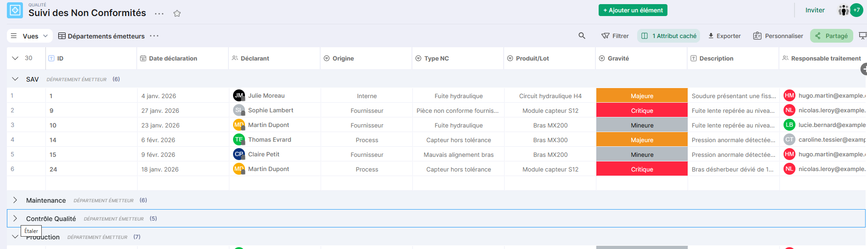Click the Bras MX300 product cell

[x=550, y=139]
